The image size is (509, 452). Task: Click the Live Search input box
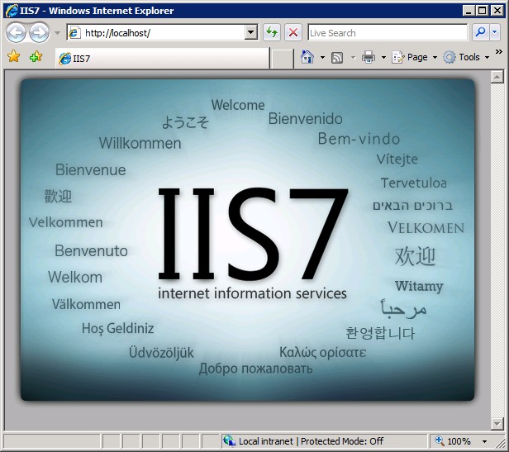[388, 32]
